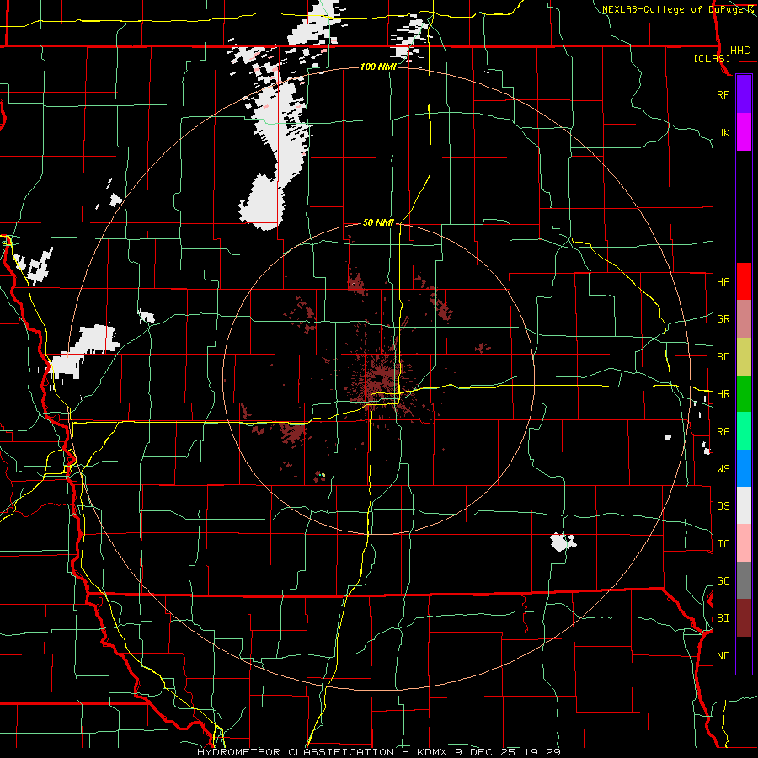Click the ND black legend color swatch
This screenshot has width=758, height=758.
click(744, 655)
